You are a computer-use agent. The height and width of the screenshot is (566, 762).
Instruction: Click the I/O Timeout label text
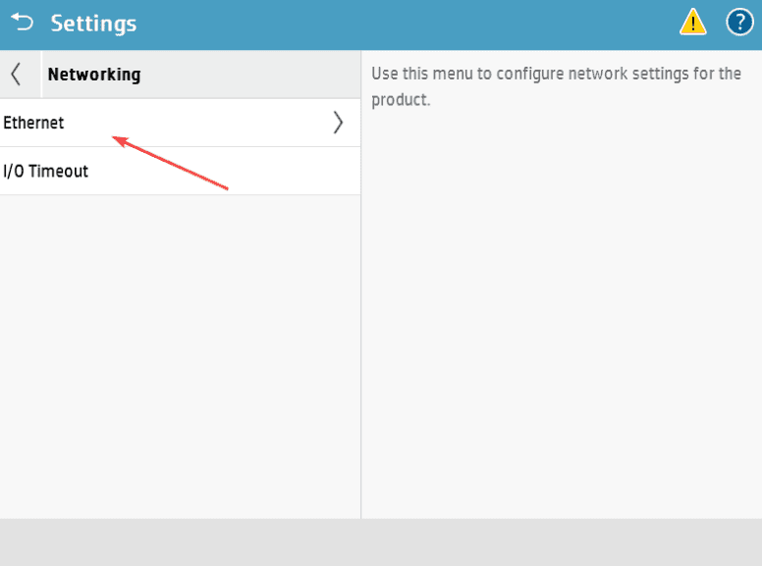(x=46, y=172)
